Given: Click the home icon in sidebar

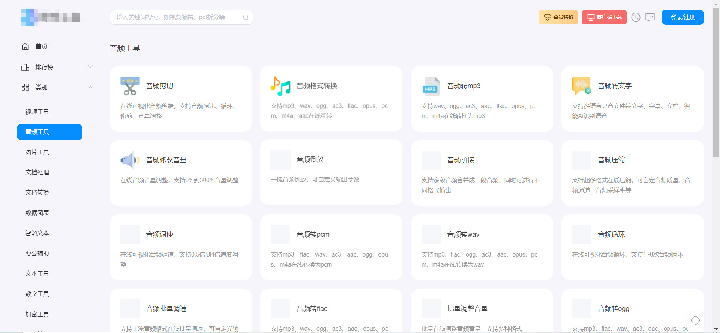Looking at the screenshot, I should [x=25, y=46].
